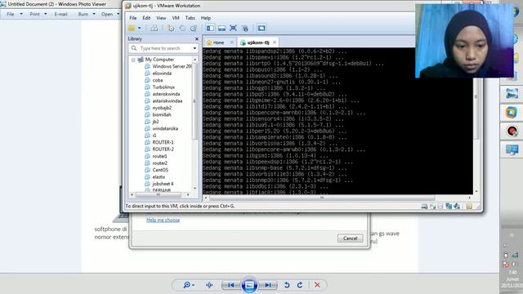Image resolution: width=523 pixels, height=294 pixels.
Task: Select astariskwindaa VM in library
Action: (167, 101)
